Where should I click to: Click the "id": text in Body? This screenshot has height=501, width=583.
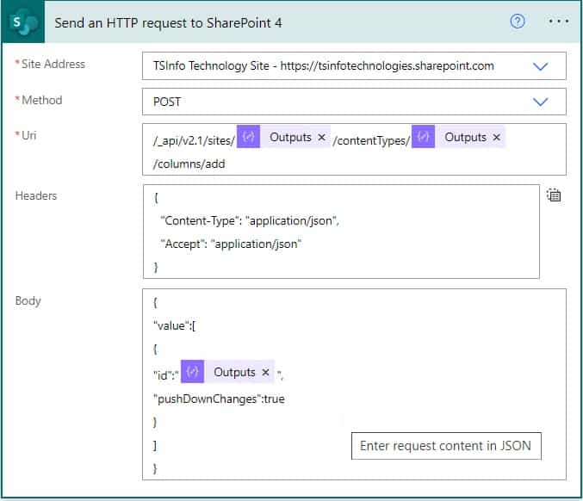click(x=166, y=375)
